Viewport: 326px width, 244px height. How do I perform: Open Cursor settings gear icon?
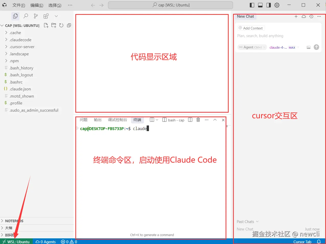[277, 5]
